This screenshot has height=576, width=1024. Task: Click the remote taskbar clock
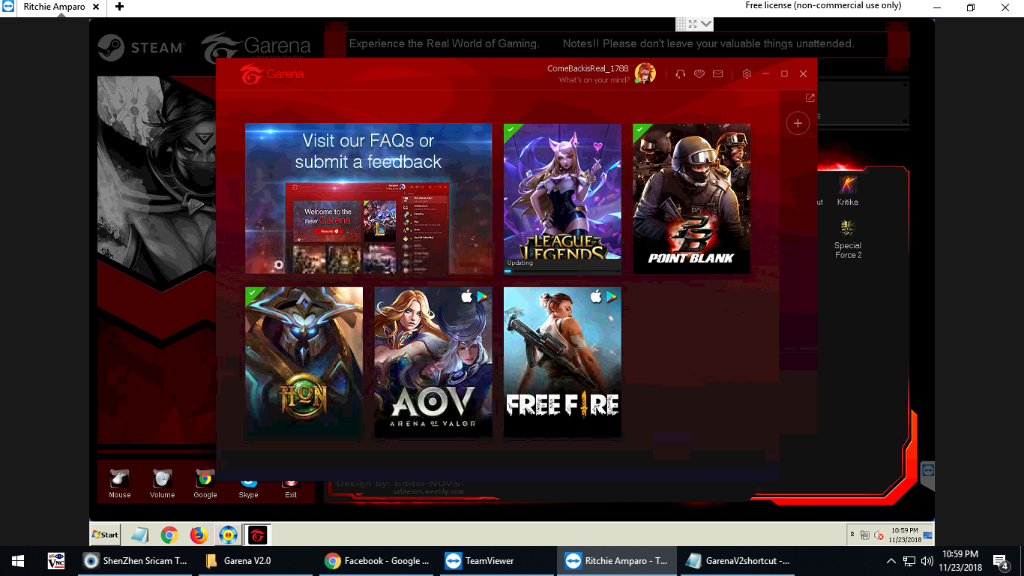click(904, 535)
